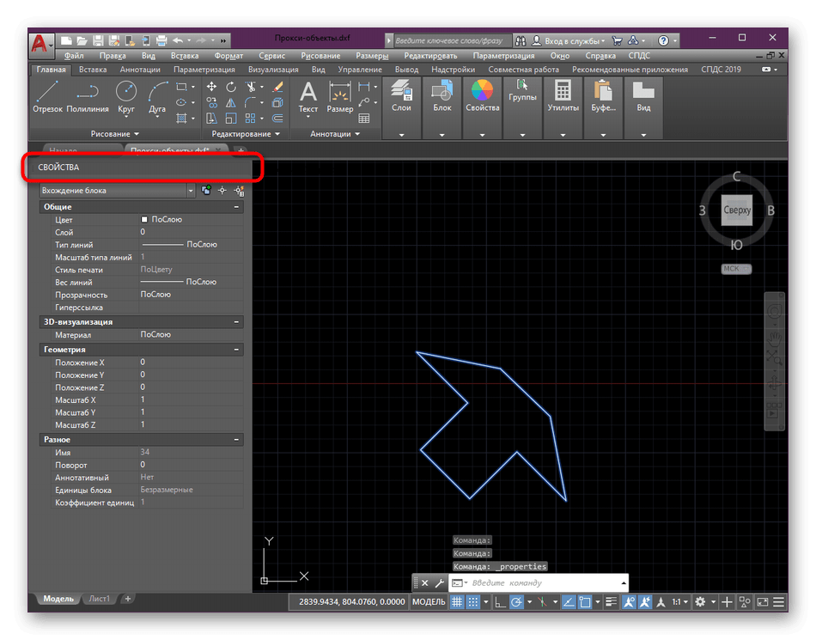Expand the Редактирование panel dropdown
The image size is (816, 640).
coord(246,134)
